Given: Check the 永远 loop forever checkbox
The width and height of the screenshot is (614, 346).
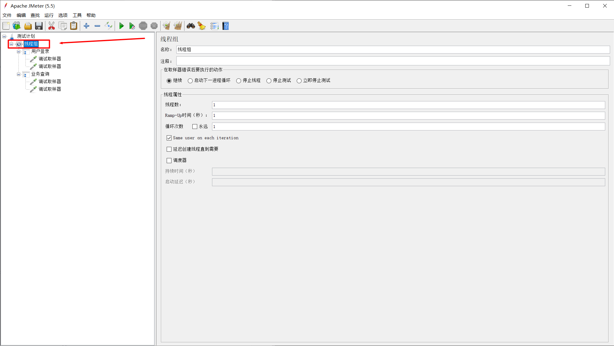Looking at the screenshot, I should click(x=195, y=127).
